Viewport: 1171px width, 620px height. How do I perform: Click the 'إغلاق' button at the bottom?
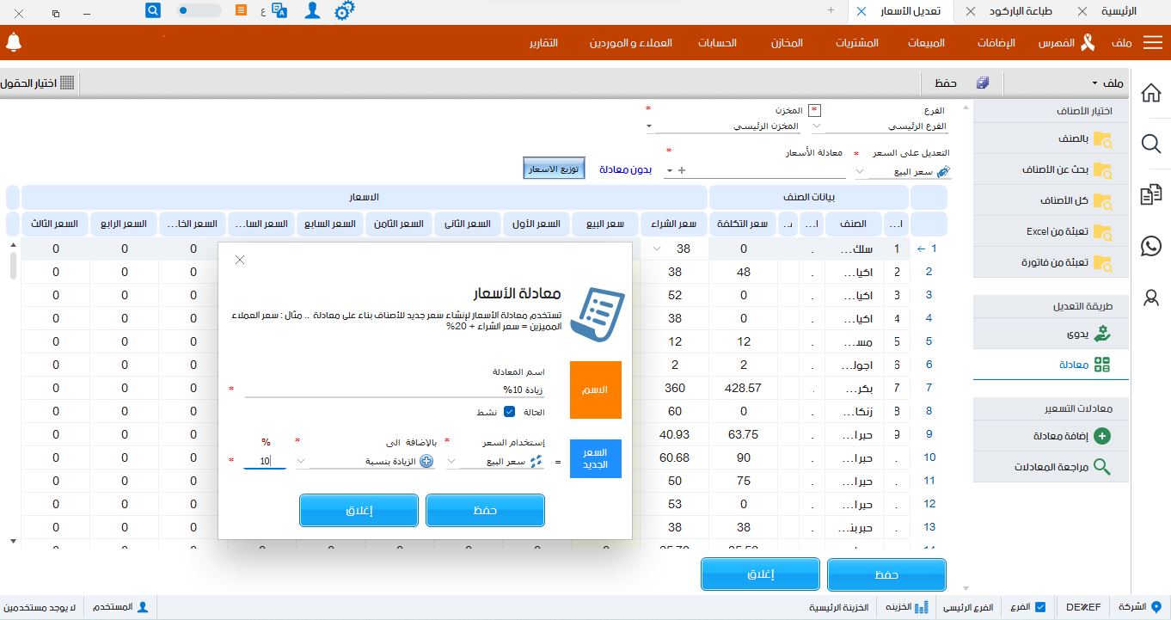pyautogui.click(x=760, y=574)
